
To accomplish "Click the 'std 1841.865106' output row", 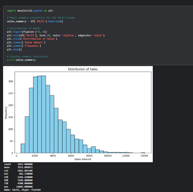I will (x=18, y=171).
